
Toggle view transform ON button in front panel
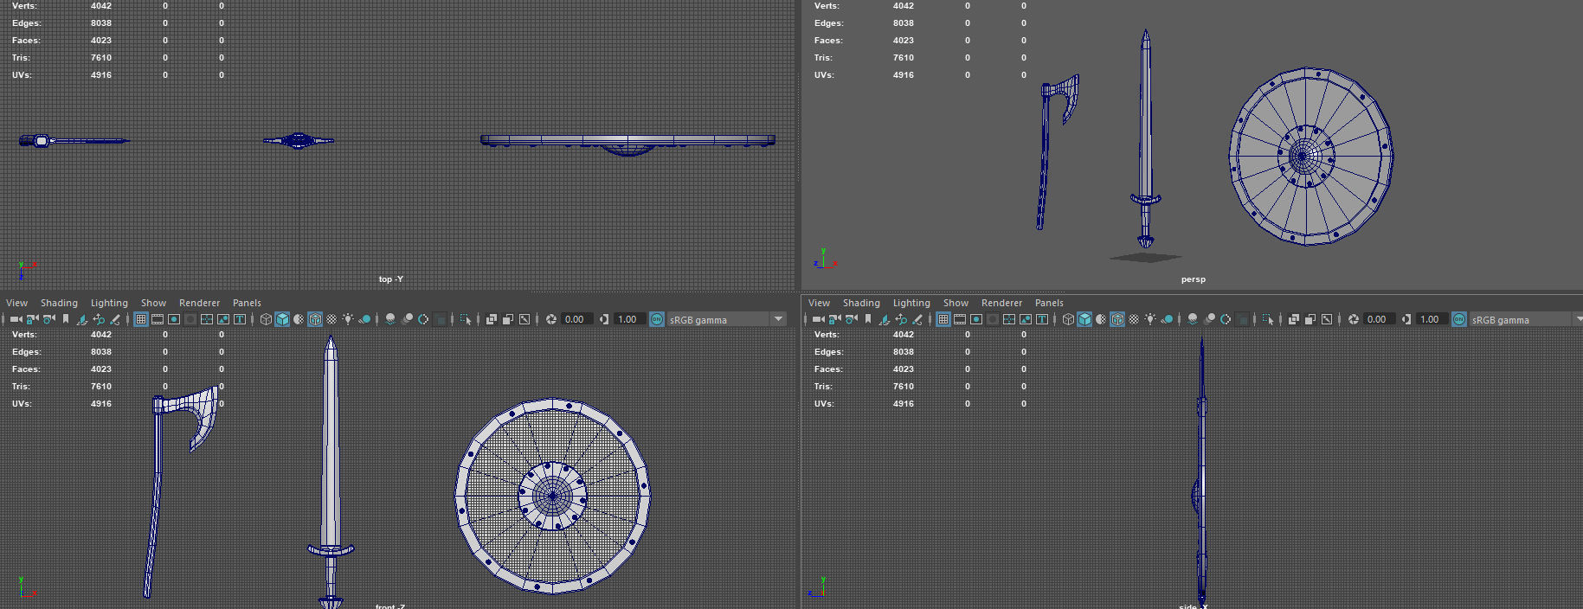pyautogui.click(x=657, y=319)
